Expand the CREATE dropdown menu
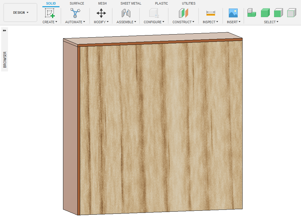Screen dimensions: 301x219 (x=50, y=22)
